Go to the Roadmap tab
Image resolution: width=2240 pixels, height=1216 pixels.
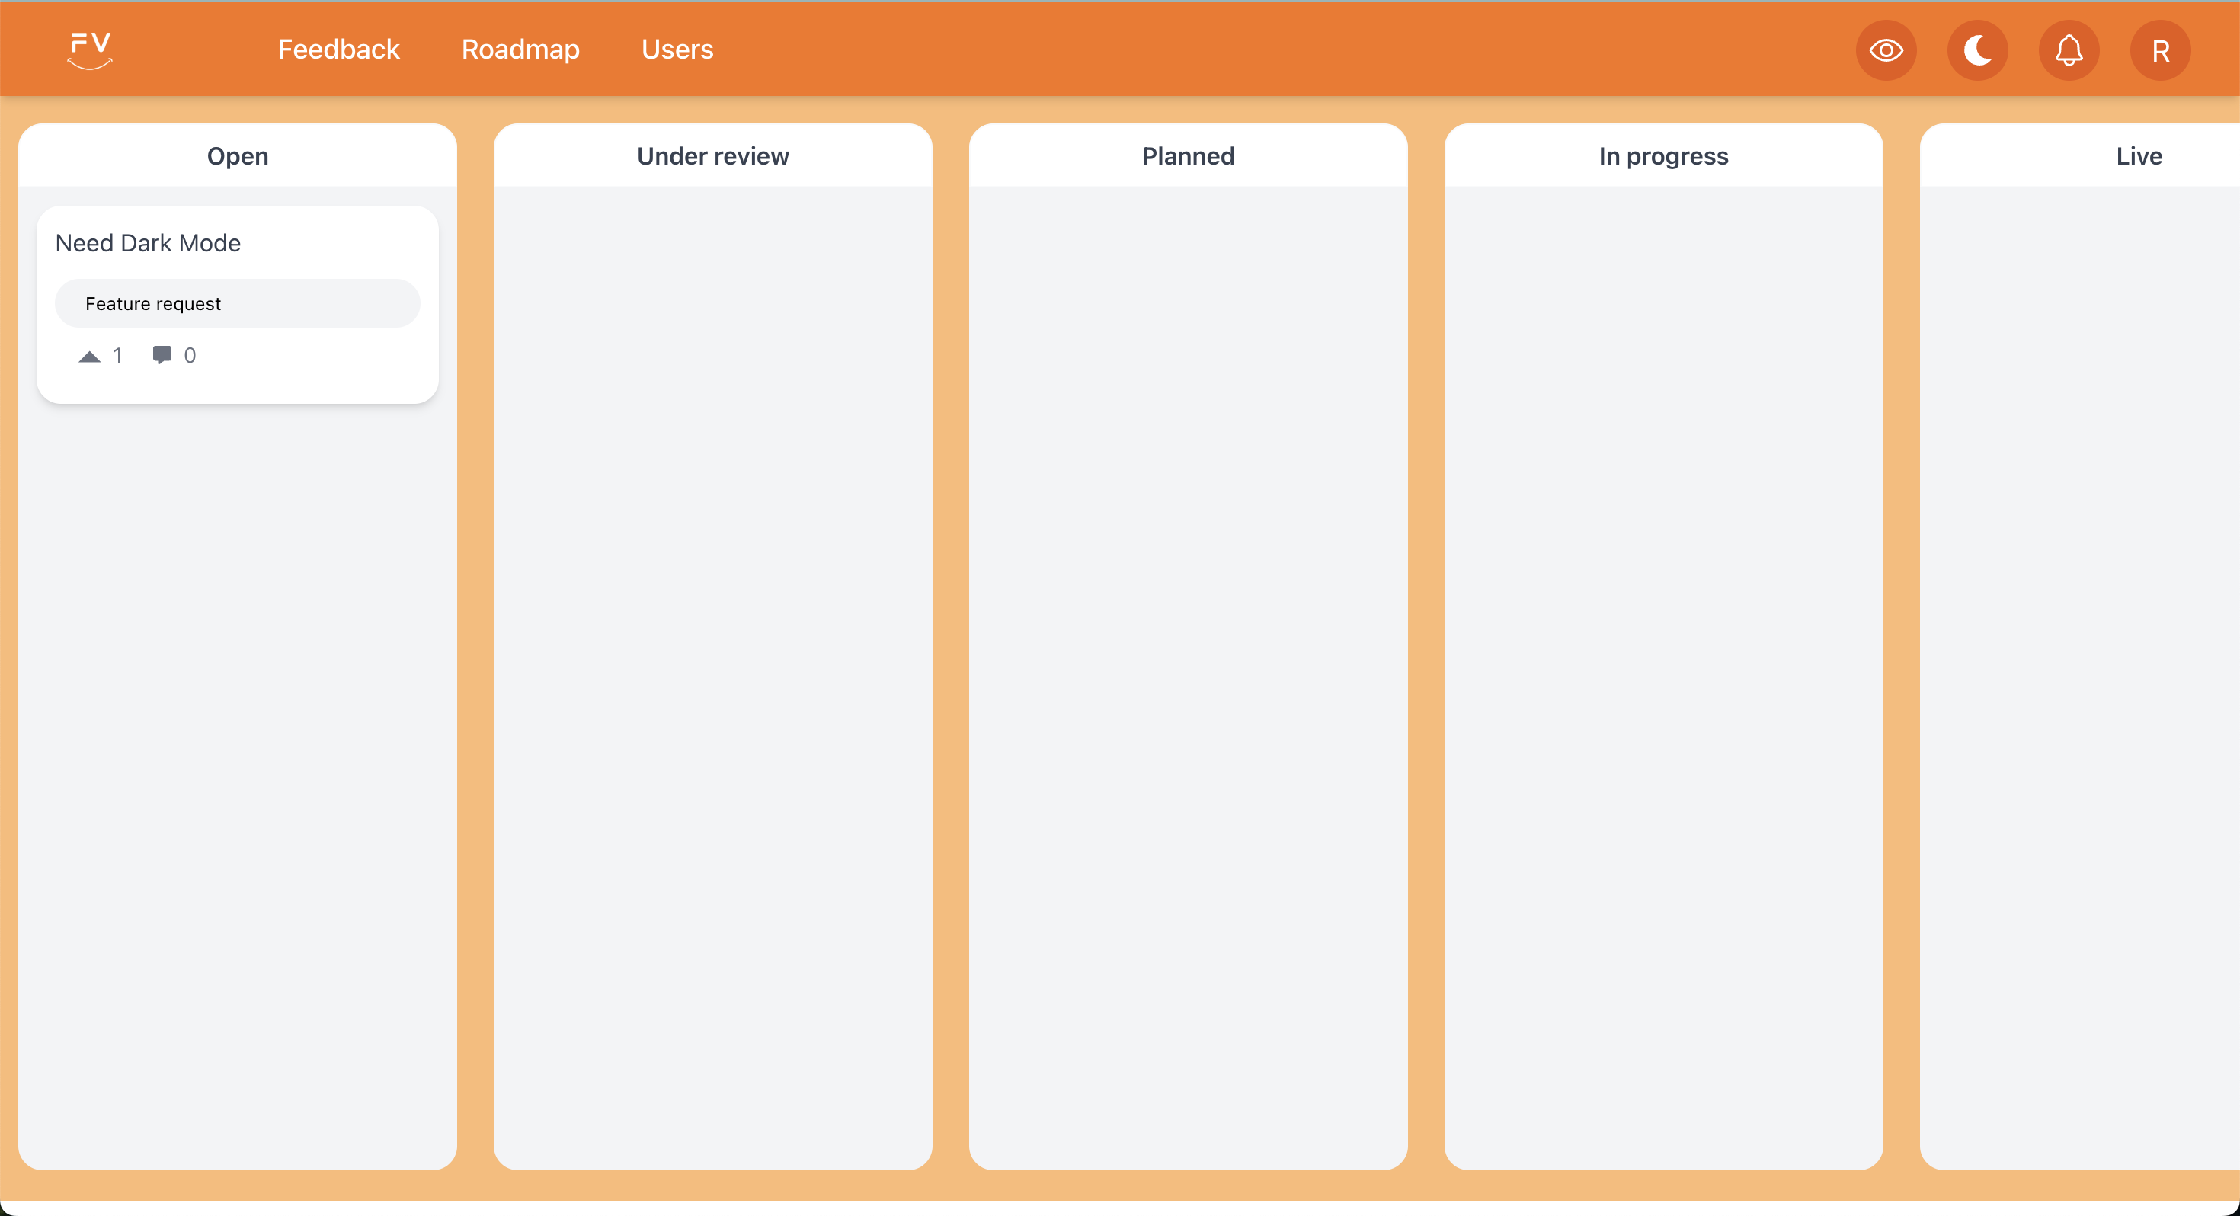(x=520, y=50)
